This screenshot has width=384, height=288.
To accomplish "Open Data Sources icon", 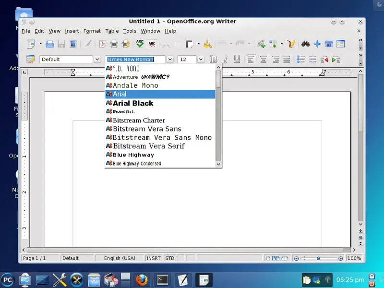I will tap(340, 44).
